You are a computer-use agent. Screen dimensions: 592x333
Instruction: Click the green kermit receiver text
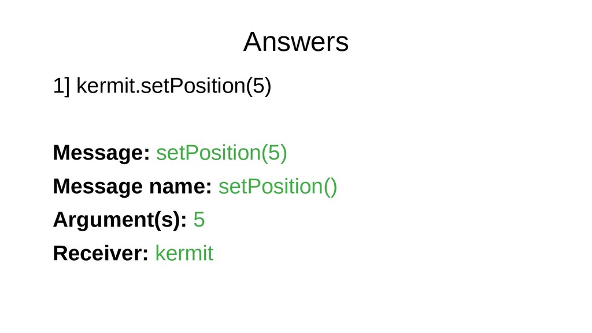pos(184,253)
